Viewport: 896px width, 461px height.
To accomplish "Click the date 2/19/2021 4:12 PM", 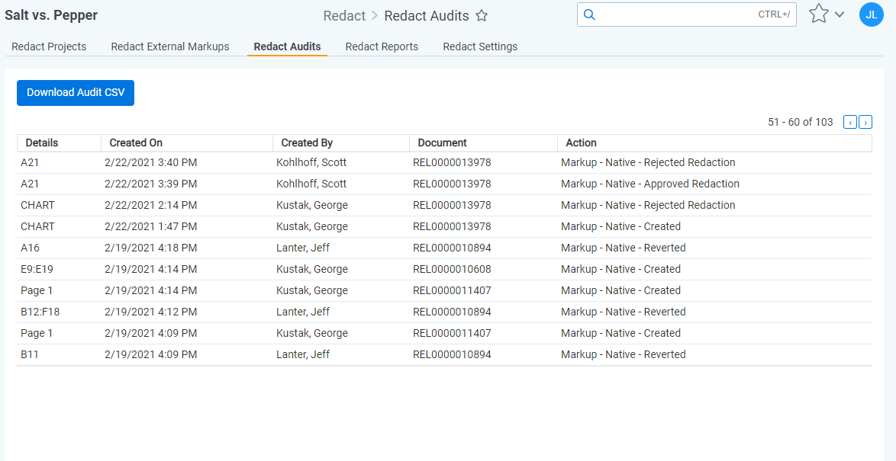I will coord(151,312).
